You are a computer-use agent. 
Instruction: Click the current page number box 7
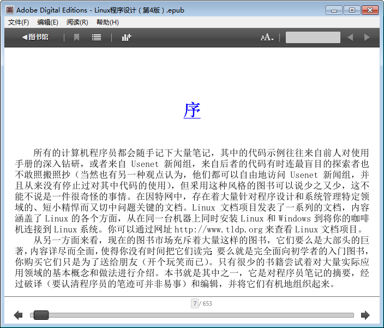195,303
